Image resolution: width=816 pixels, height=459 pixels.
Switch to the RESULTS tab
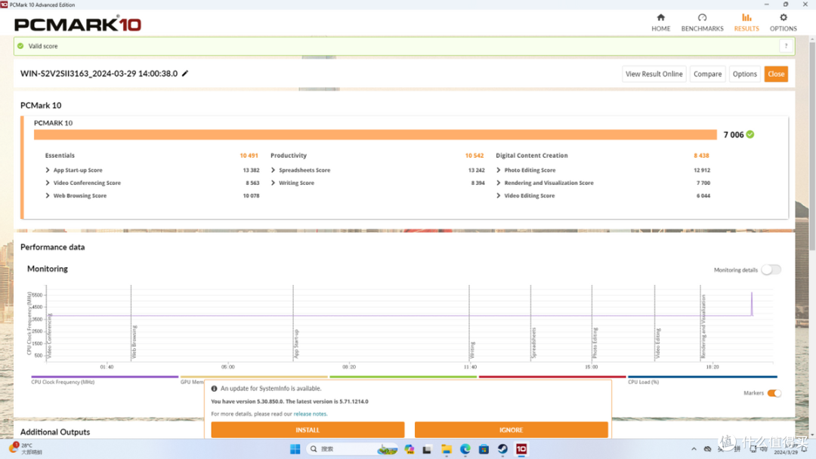click(x=746, y=23)
